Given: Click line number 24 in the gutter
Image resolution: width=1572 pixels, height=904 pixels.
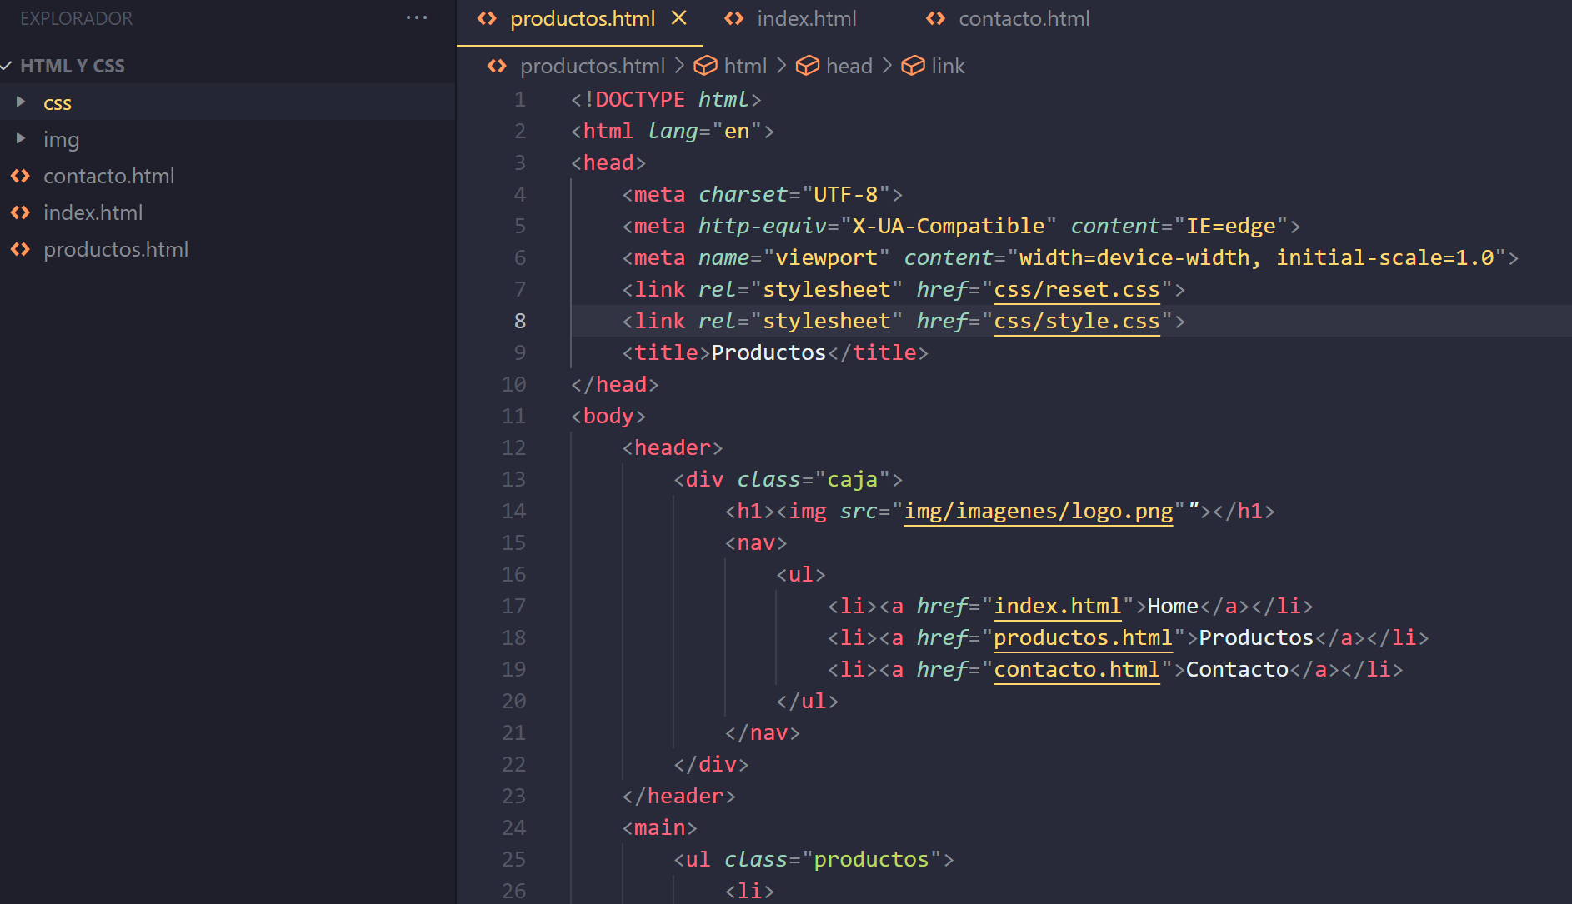Looking at the screenshot, I should [x=514, y=827].
